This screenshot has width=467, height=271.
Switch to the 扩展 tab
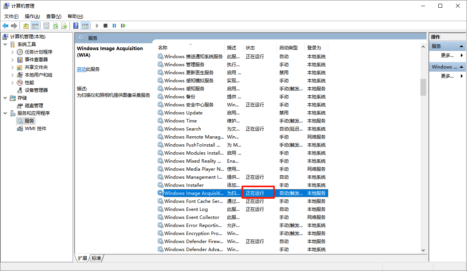coord(82,258)
